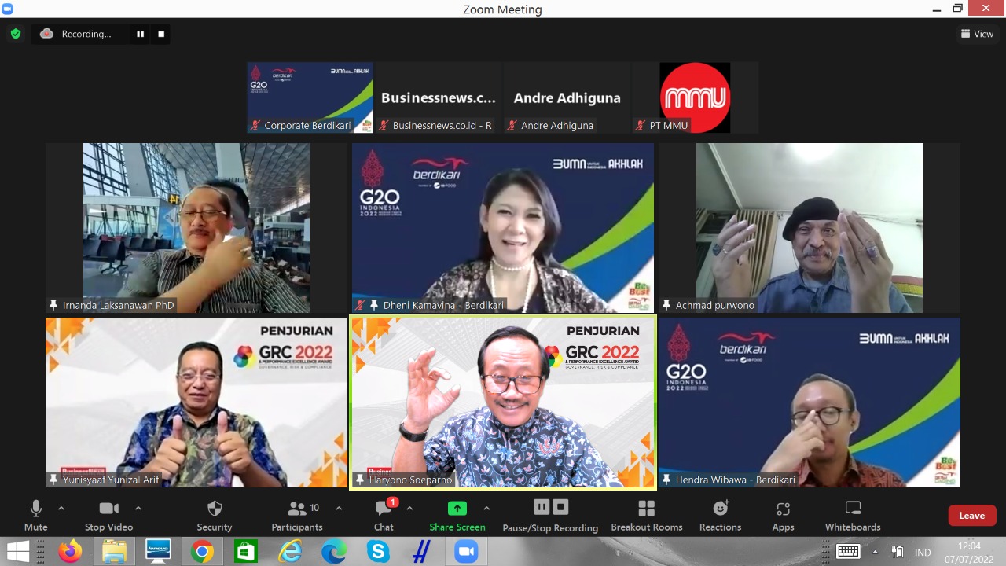Launch Google Chrome from the taskbar
Screen dimensions: 1006x566
pyautogui.click(x=202, y=552)
